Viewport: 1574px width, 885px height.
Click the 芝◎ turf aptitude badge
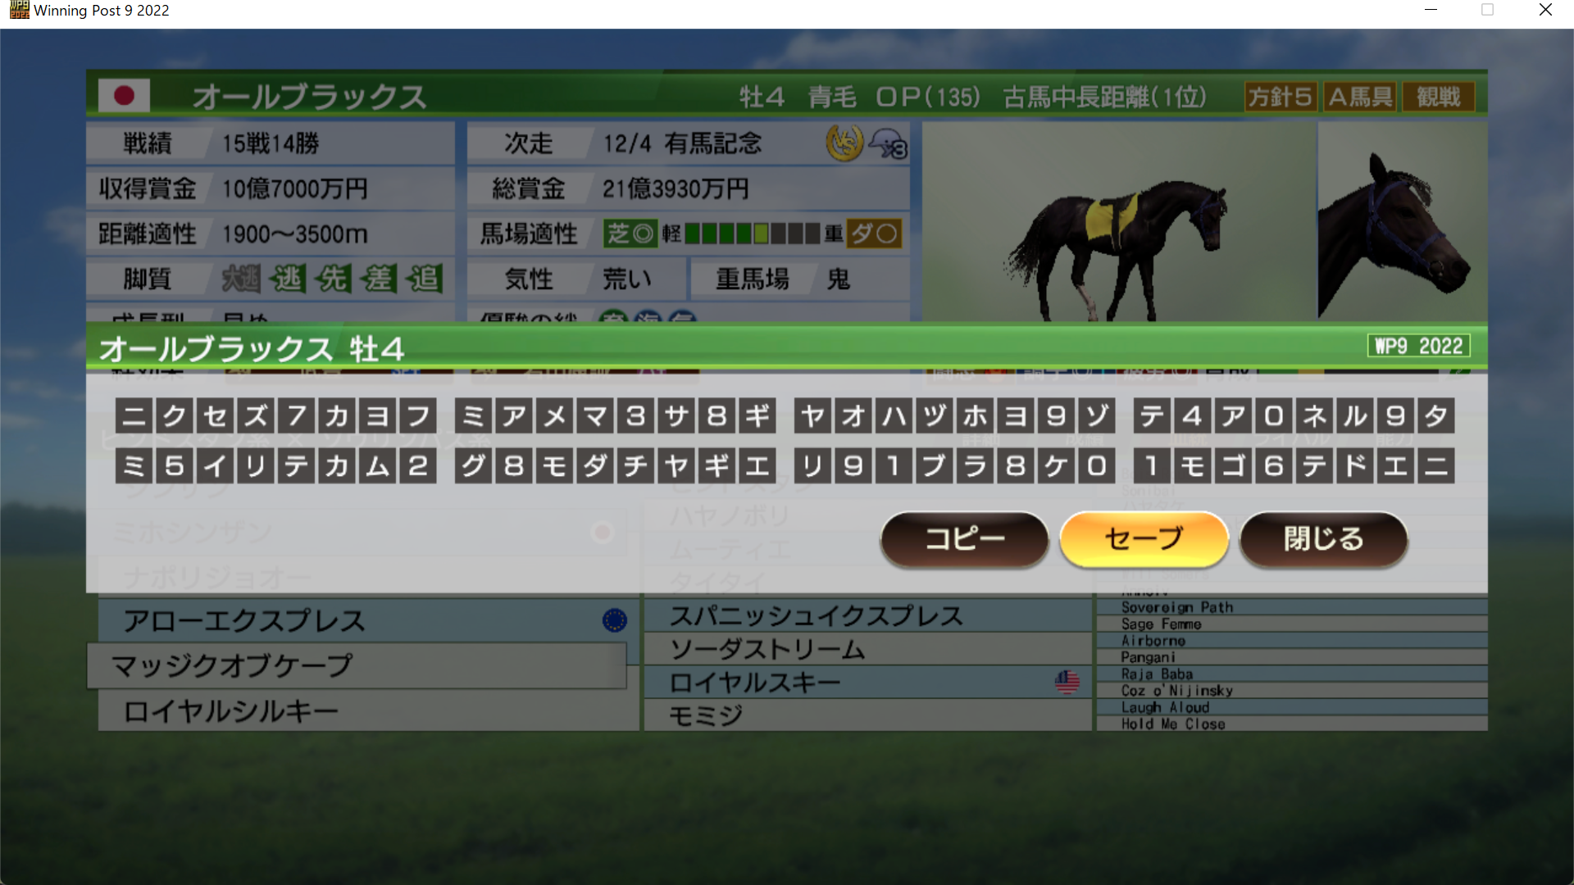[x=630, y=234]
